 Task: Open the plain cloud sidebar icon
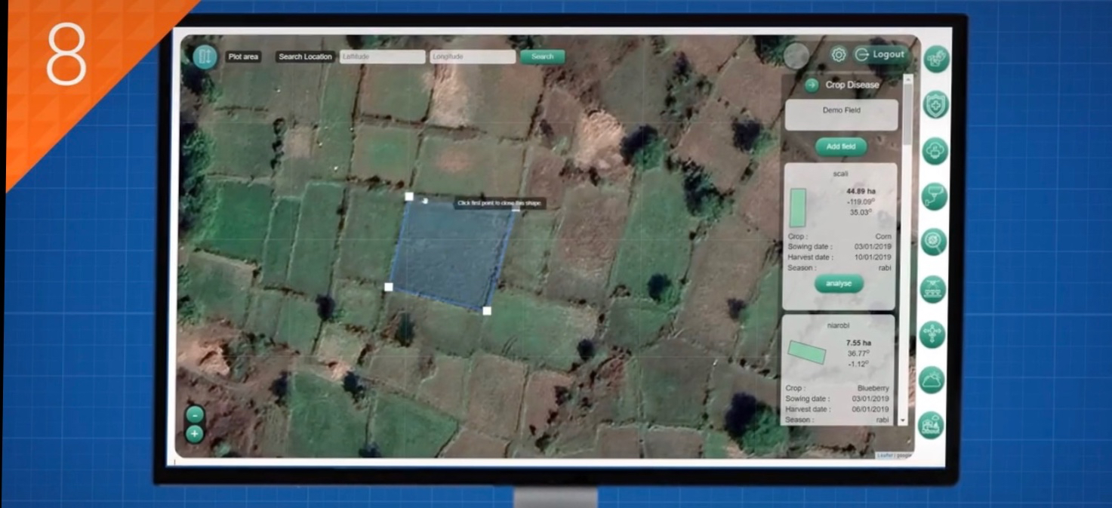click(x=935, y=151)
